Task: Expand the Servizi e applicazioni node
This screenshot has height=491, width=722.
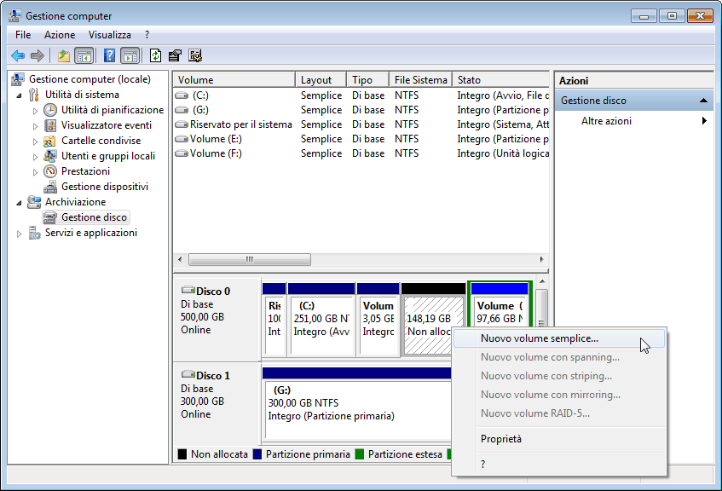Action: pos(20,234)
